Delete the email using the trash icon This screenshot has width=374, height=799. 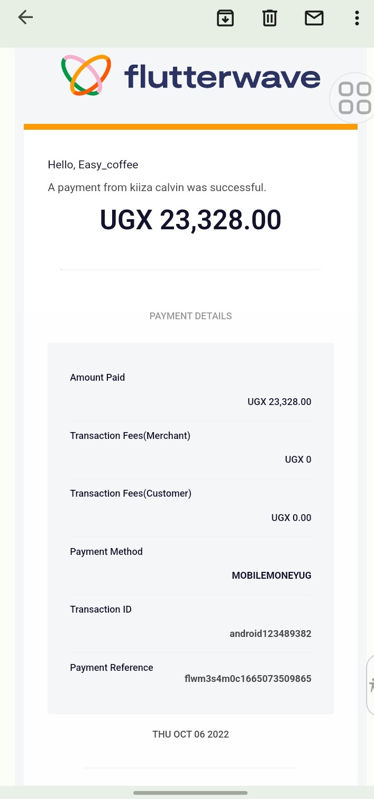tap(270, 18)
